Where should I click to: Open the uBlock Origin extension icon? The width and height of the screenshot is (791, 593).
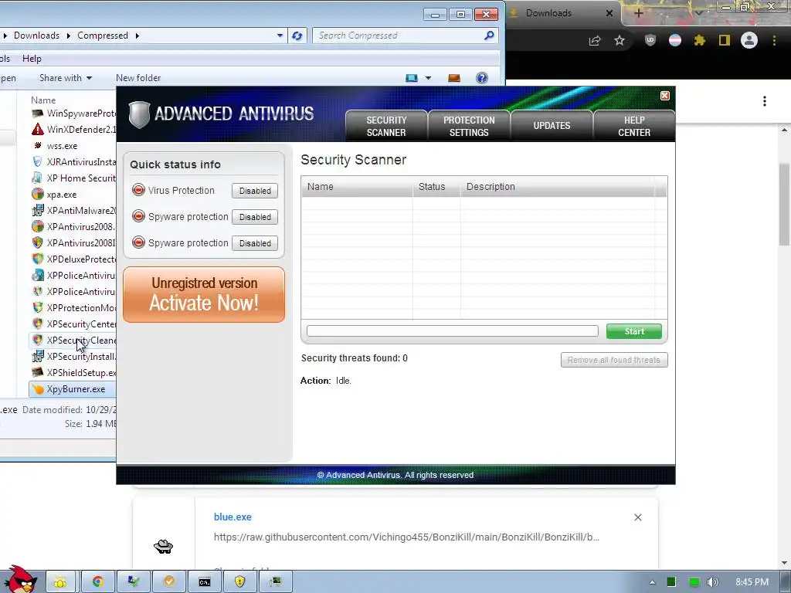[x=650, y=40]
